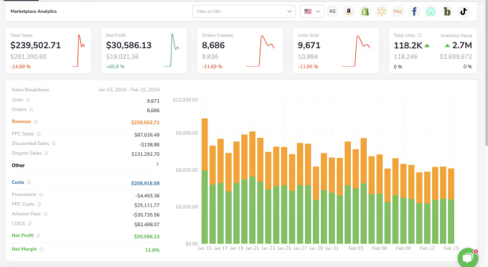Click the +60.8 % Net Profit change

pos(115,67)
